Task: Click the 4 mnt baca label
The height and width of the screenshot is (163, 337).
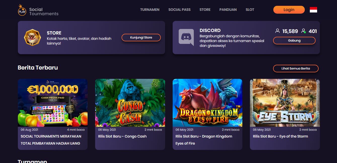Action: pos(76,130)
